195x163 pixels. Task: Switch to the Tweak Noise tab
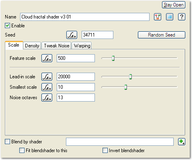(x=57, y=46)
